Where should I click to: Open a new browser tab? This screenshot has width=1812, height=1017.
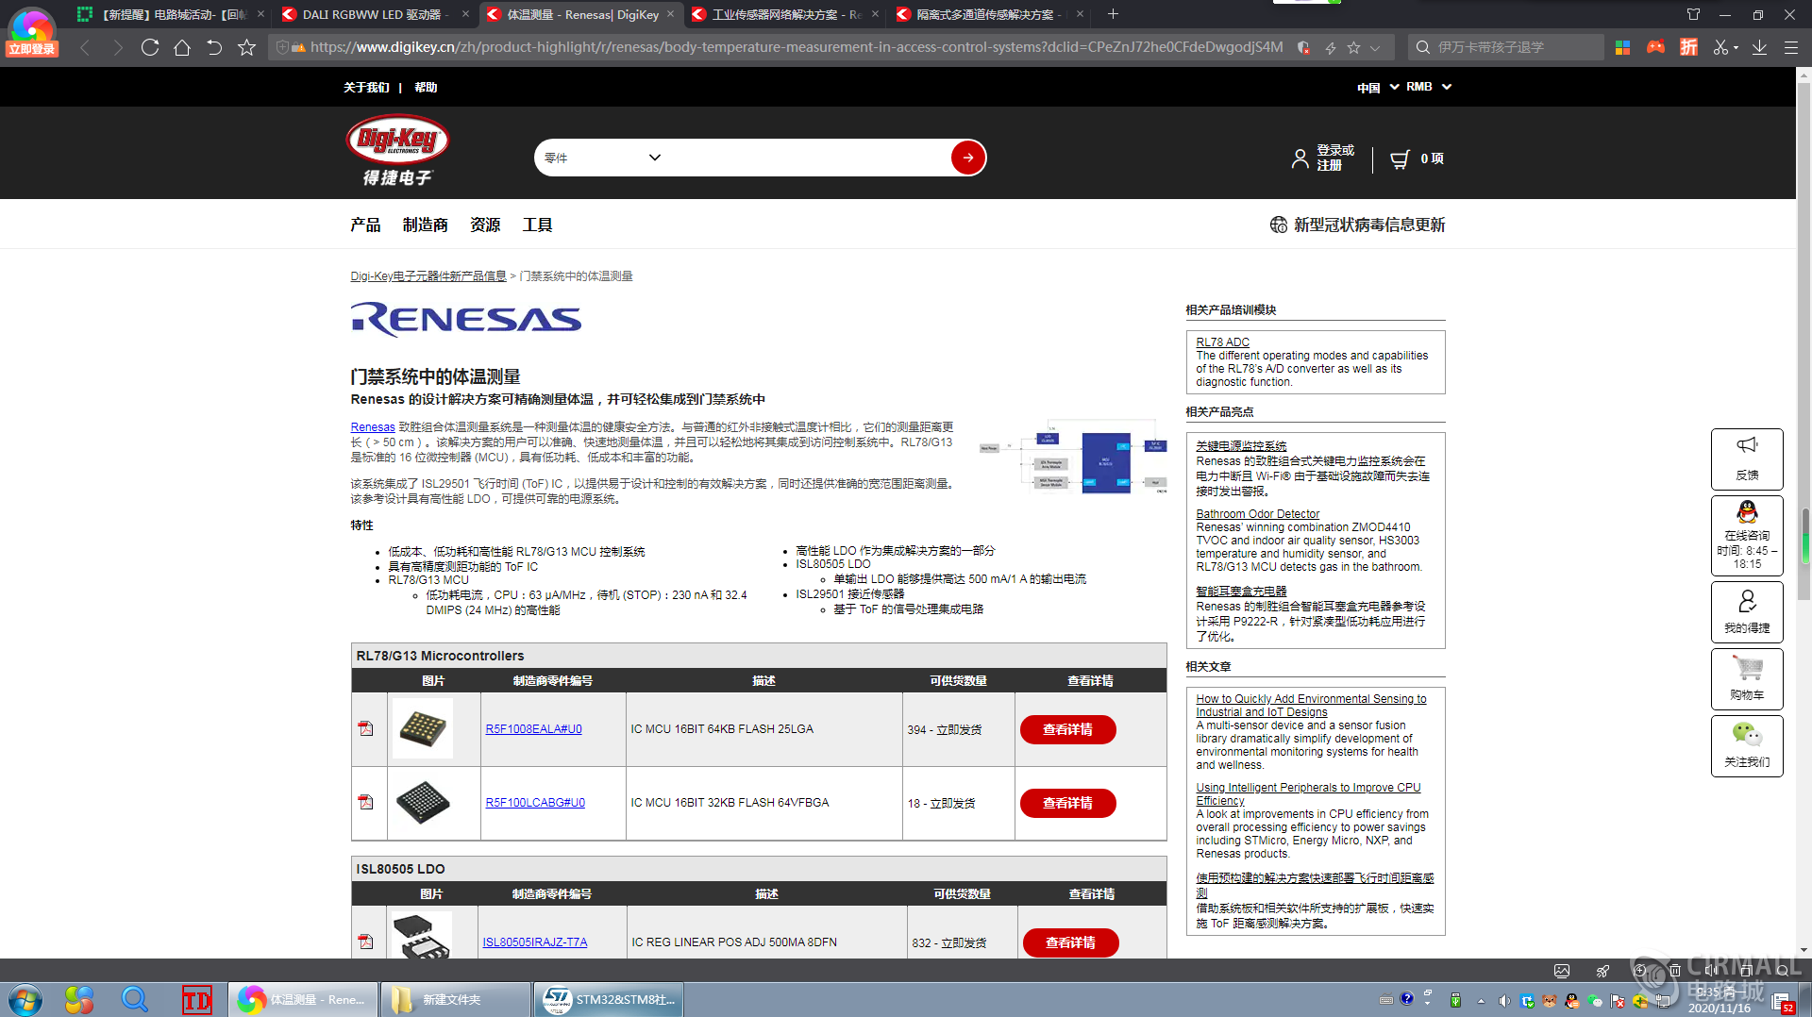click(1113, 14)
